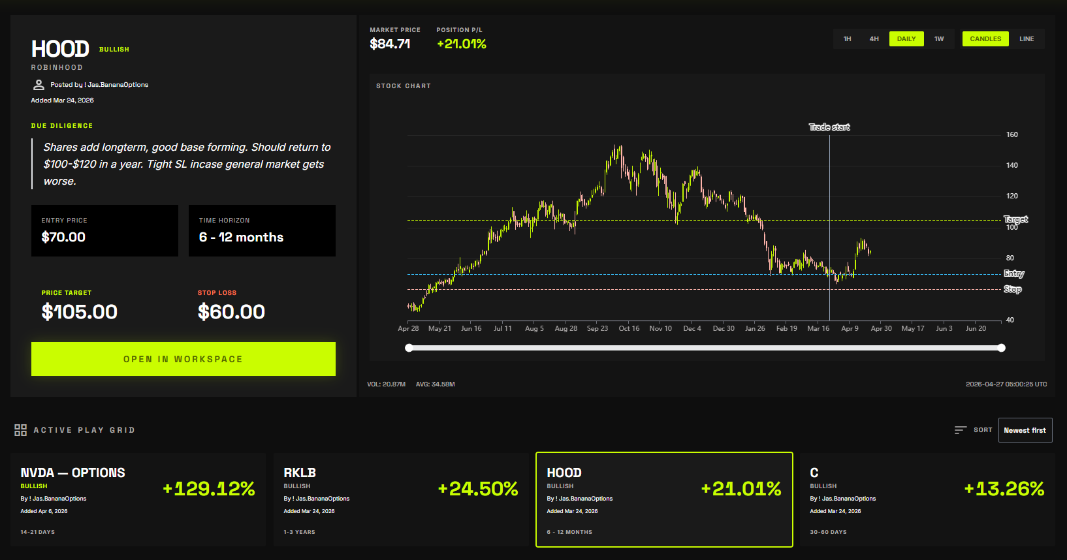Click the Active Play Grid icon
Viewport: 1067px width, 560px height.
coord(21,430)
